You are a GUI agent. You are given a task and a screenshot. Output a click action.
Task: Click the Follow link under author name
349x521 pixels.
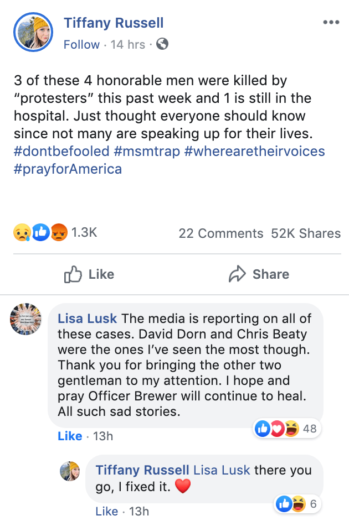(x=82, y=44)
